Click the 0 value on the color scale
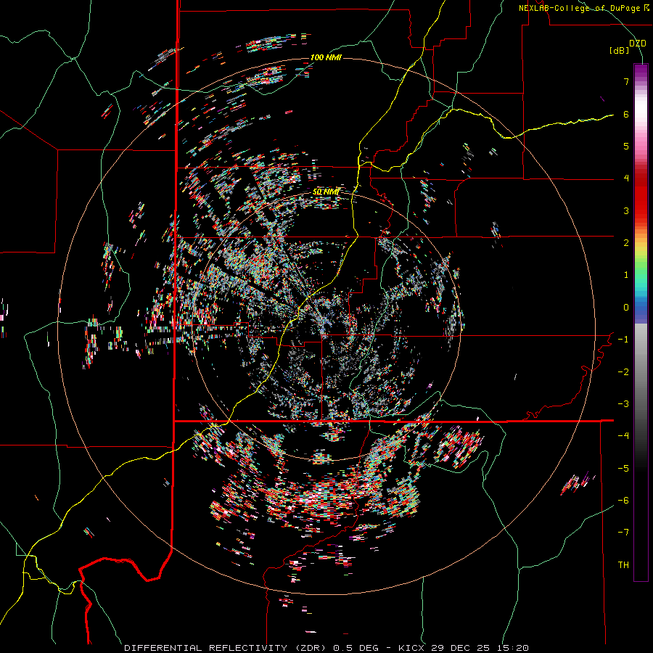The image size is (653, 653). point(626,308)
